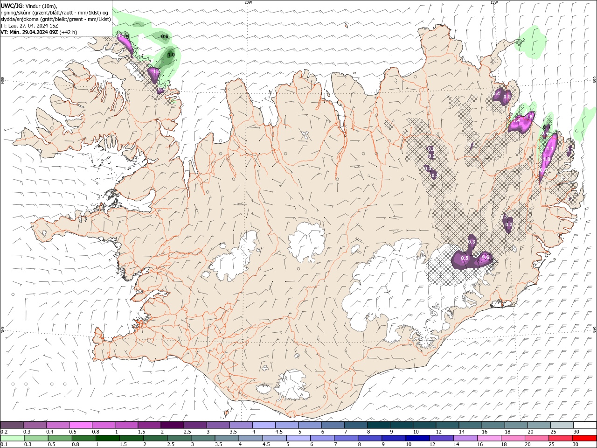Click the rain scale swatch starting at 4
This screenshot has width=597, height=448.
[250, 438]
